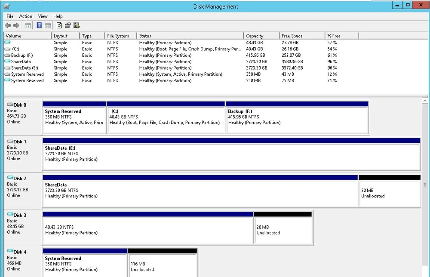Click the scroll up arrow of disk pane
This screenshot has width=430, height=277.
coord(425,101)
